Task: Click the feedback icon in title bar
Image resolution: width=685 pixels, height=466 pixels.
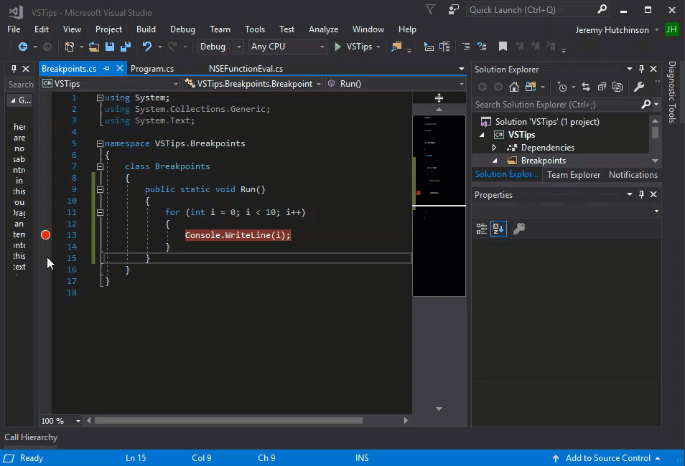Action: (454, 9)
